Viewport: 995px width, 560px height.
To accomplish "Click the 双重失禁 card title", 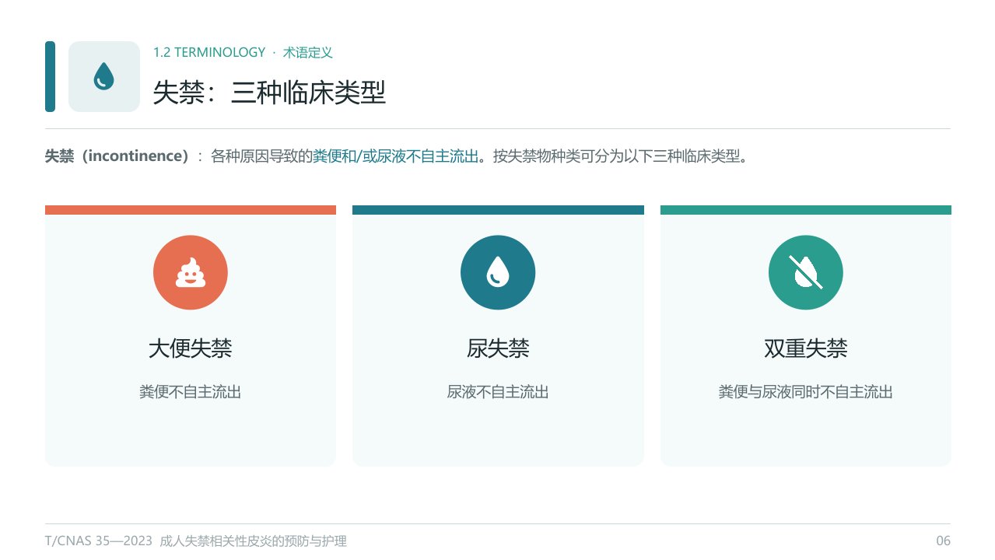I will point(806,348).
